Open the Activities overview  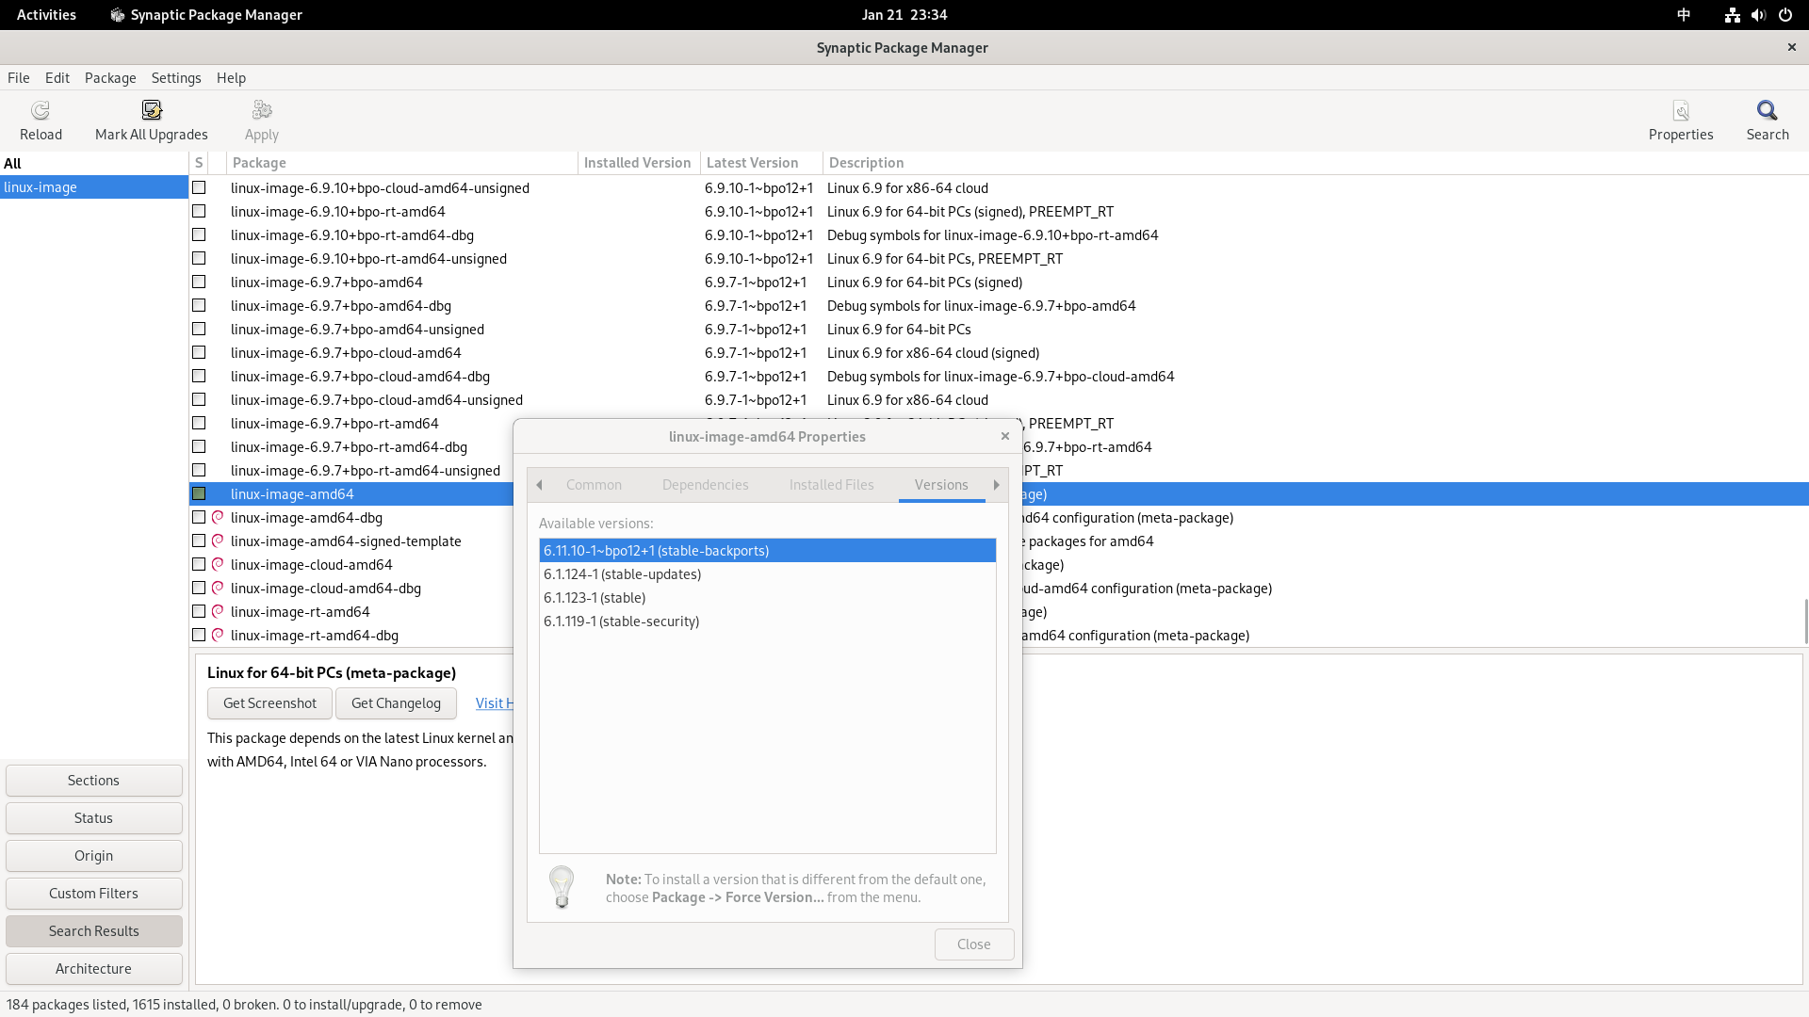(x=46, y=15)
